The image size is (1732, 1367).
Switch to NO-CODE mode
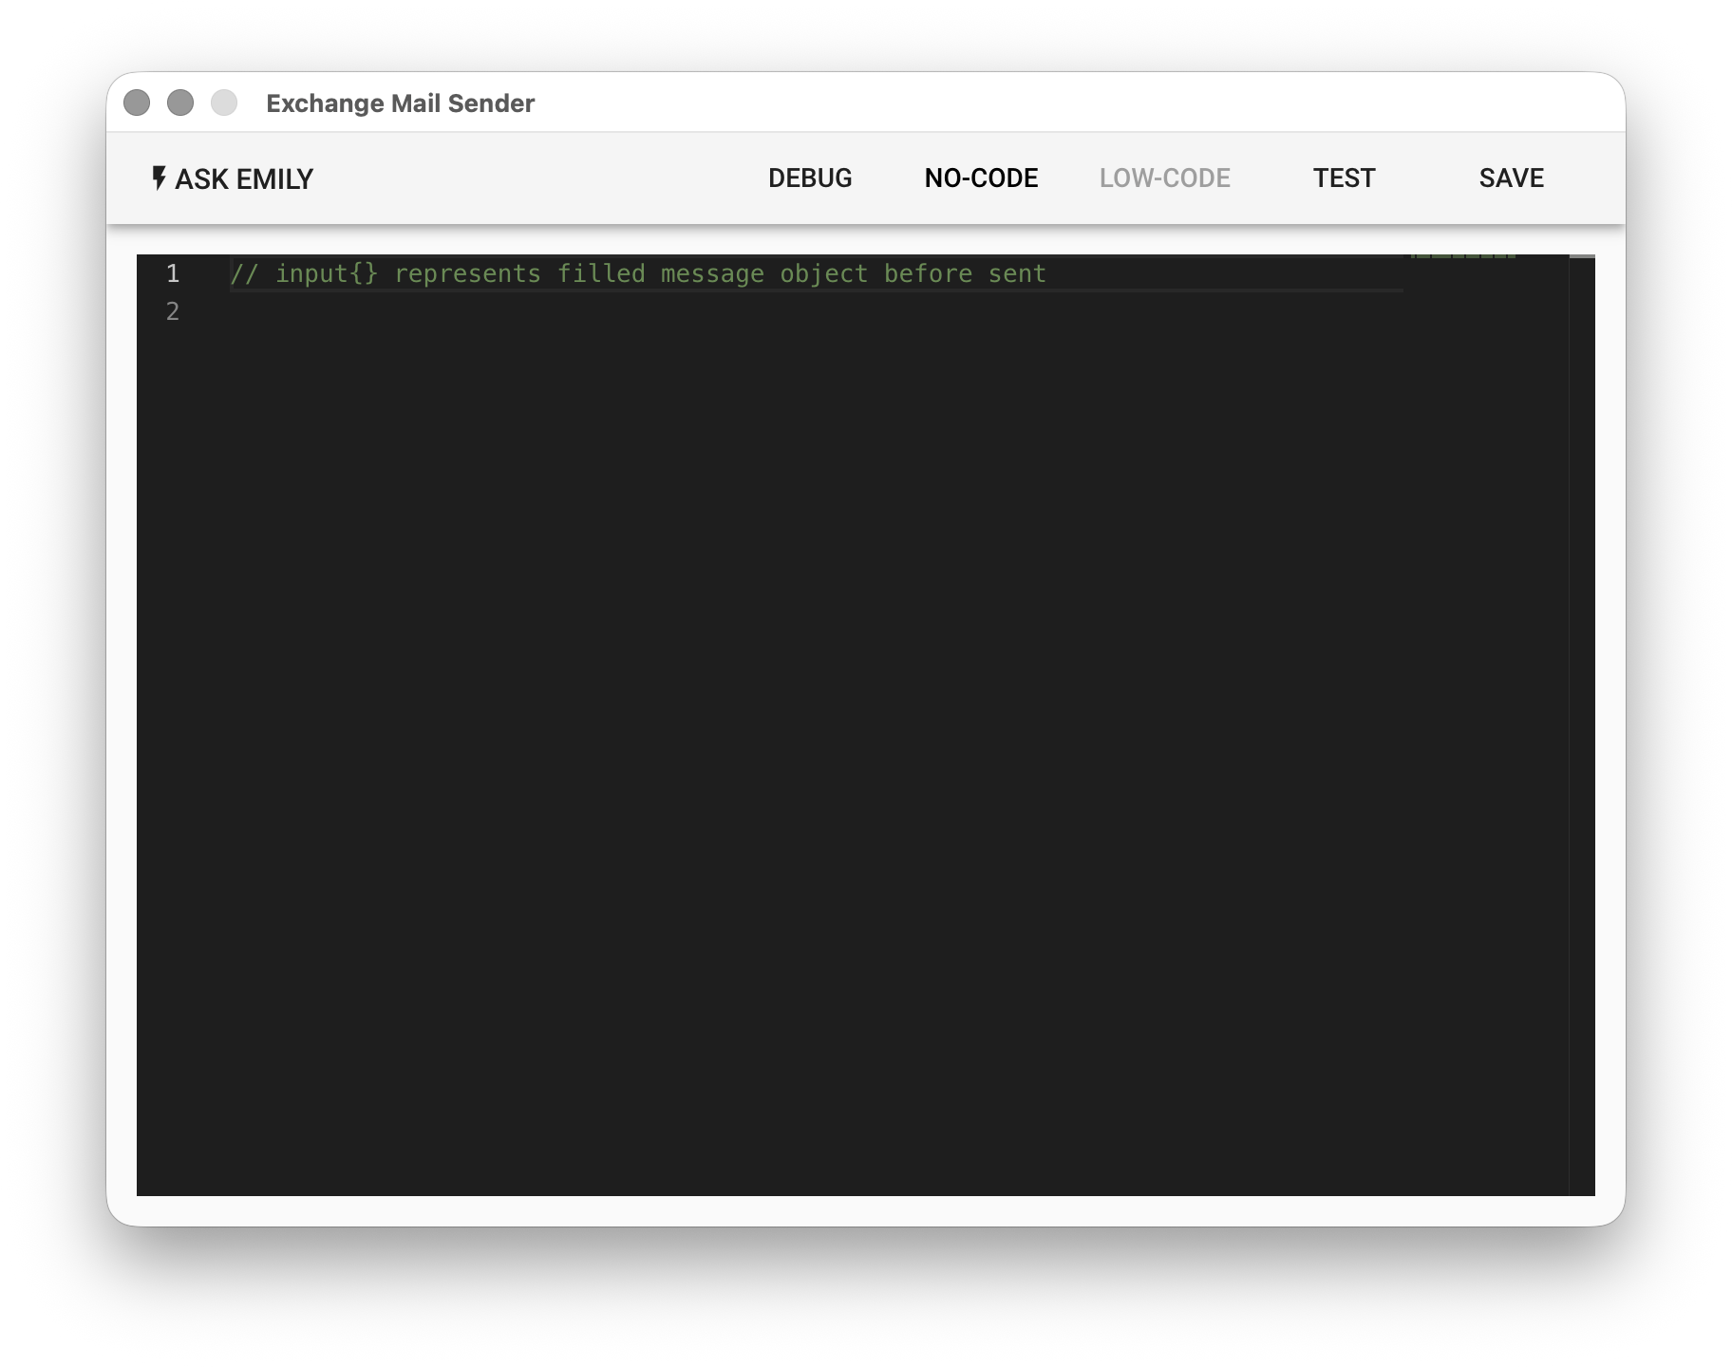pos(981,178)
